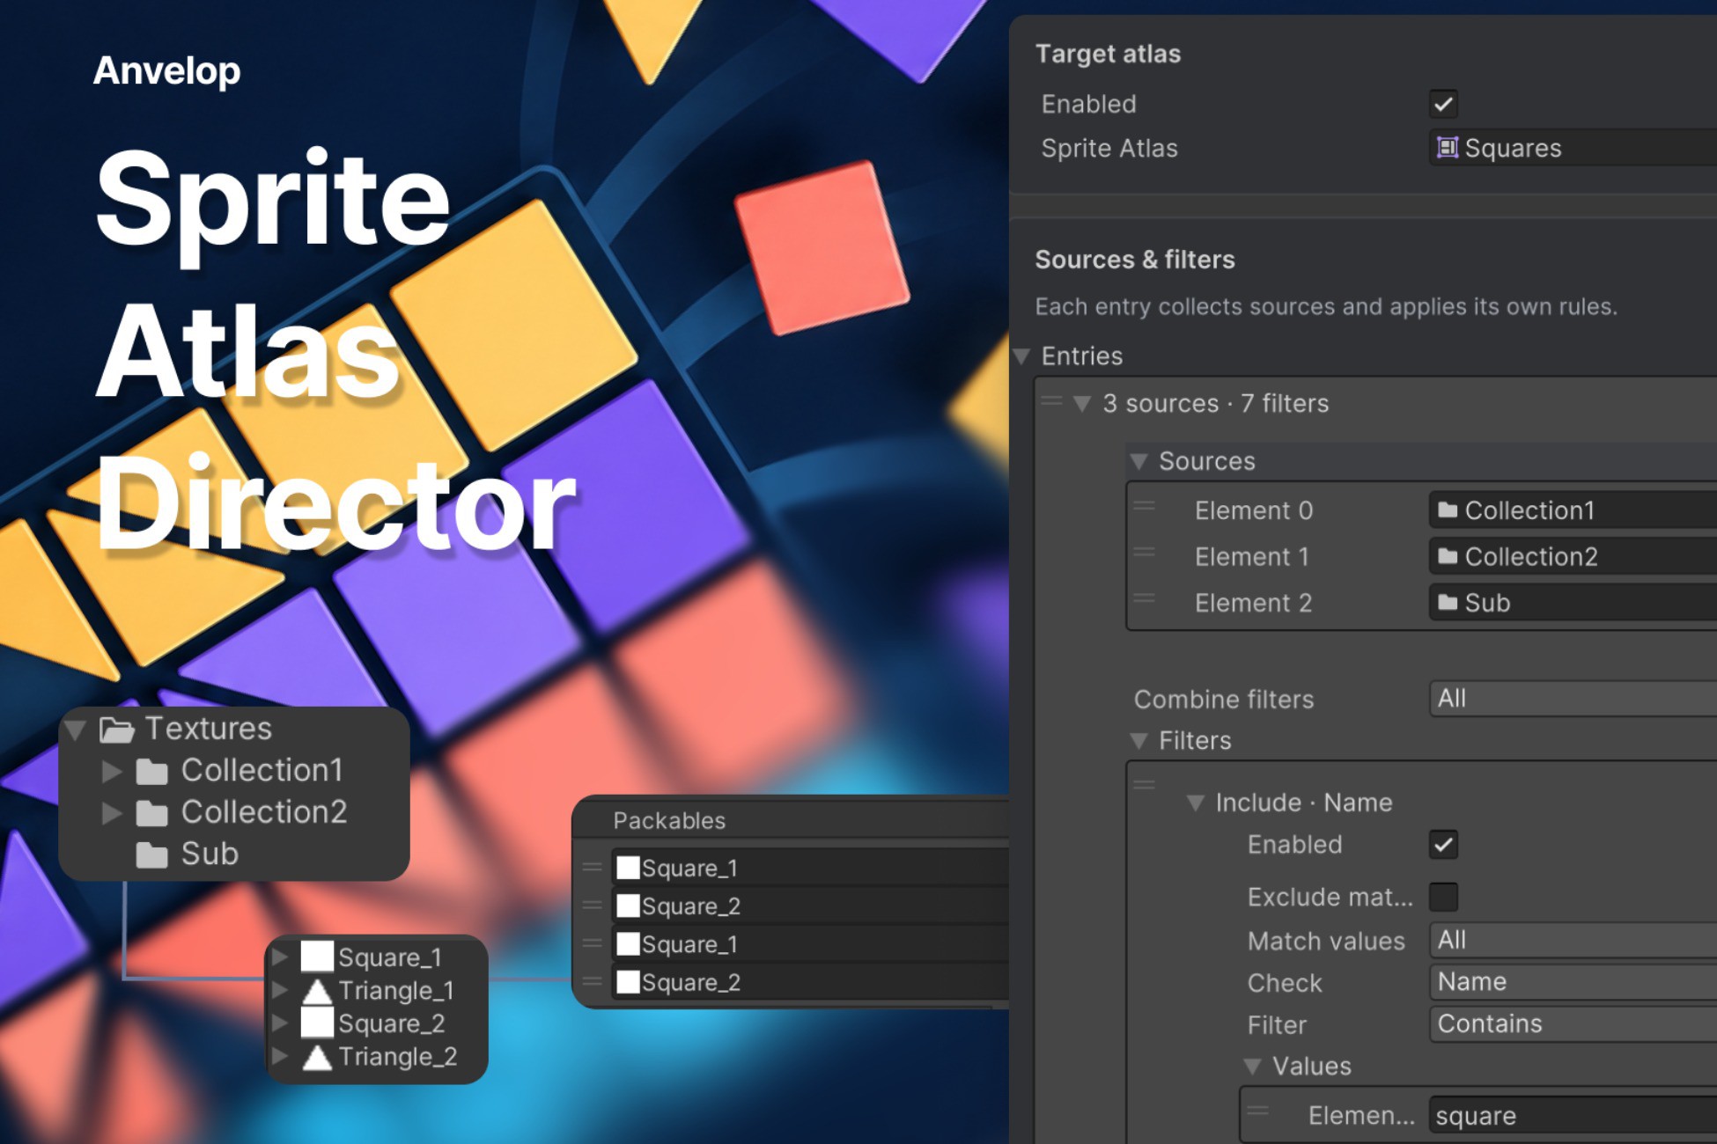Grab the reorder handle of Element 1

click(1145, 552)
